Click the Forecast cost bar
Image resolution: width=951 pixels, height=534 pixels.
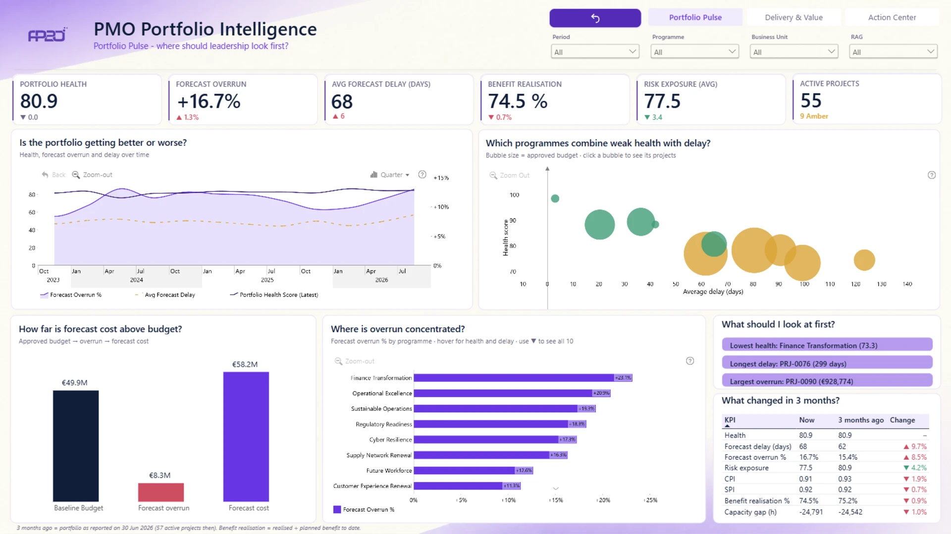click(246, 437)
